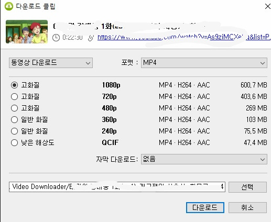Open the 자막 다운로드 subtitle dropdown
Screen dimensions: 271x222
[x=204, y=159]
